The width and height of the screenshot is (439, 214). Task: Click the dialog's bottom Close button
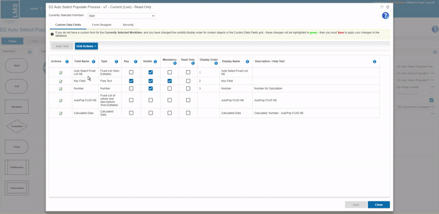[x=379, y=205]
